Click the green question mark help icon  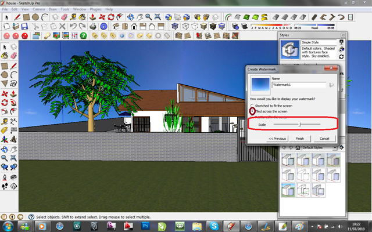click(x=83, y=36)
